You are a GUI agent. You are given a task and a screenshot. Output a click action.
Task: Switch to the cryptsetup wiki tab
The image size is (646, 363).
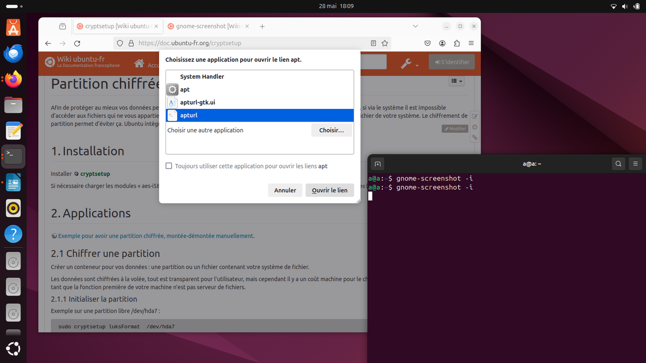pos(117,26)
